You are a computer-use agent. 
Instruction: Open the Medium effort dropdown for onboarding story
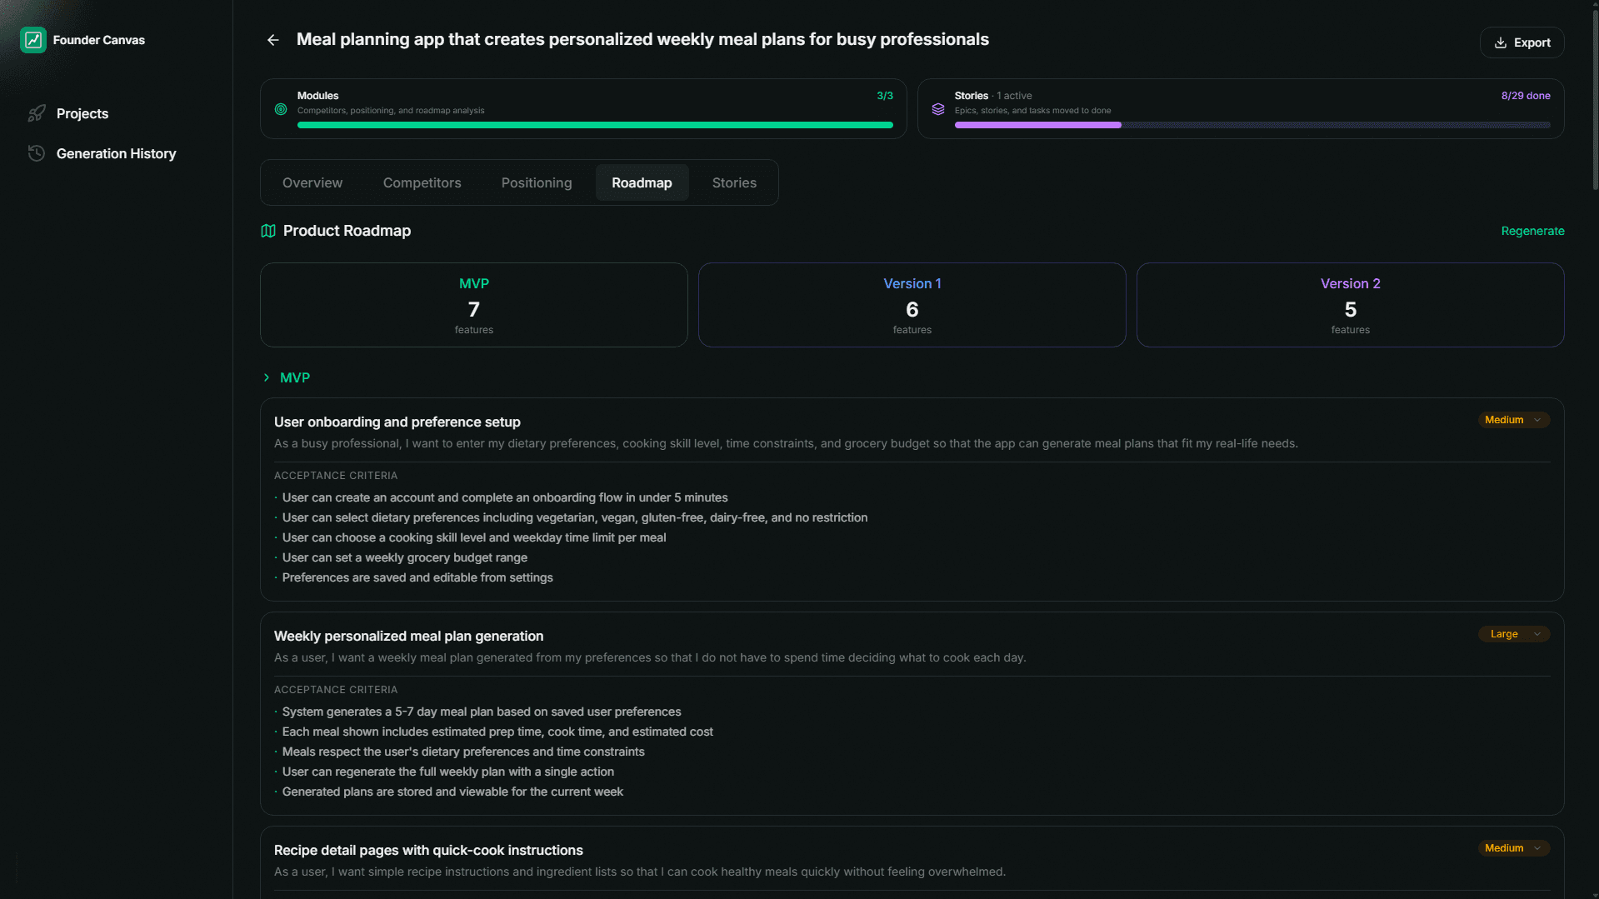1512,419
